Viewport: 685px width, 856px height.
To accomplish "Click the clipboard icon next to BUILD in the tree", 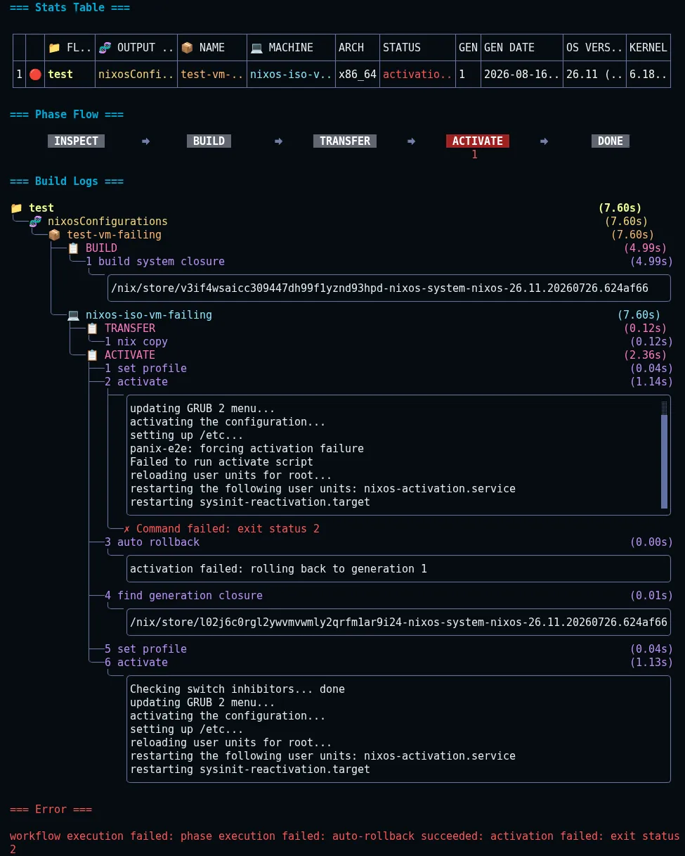I will pos(73,248).
